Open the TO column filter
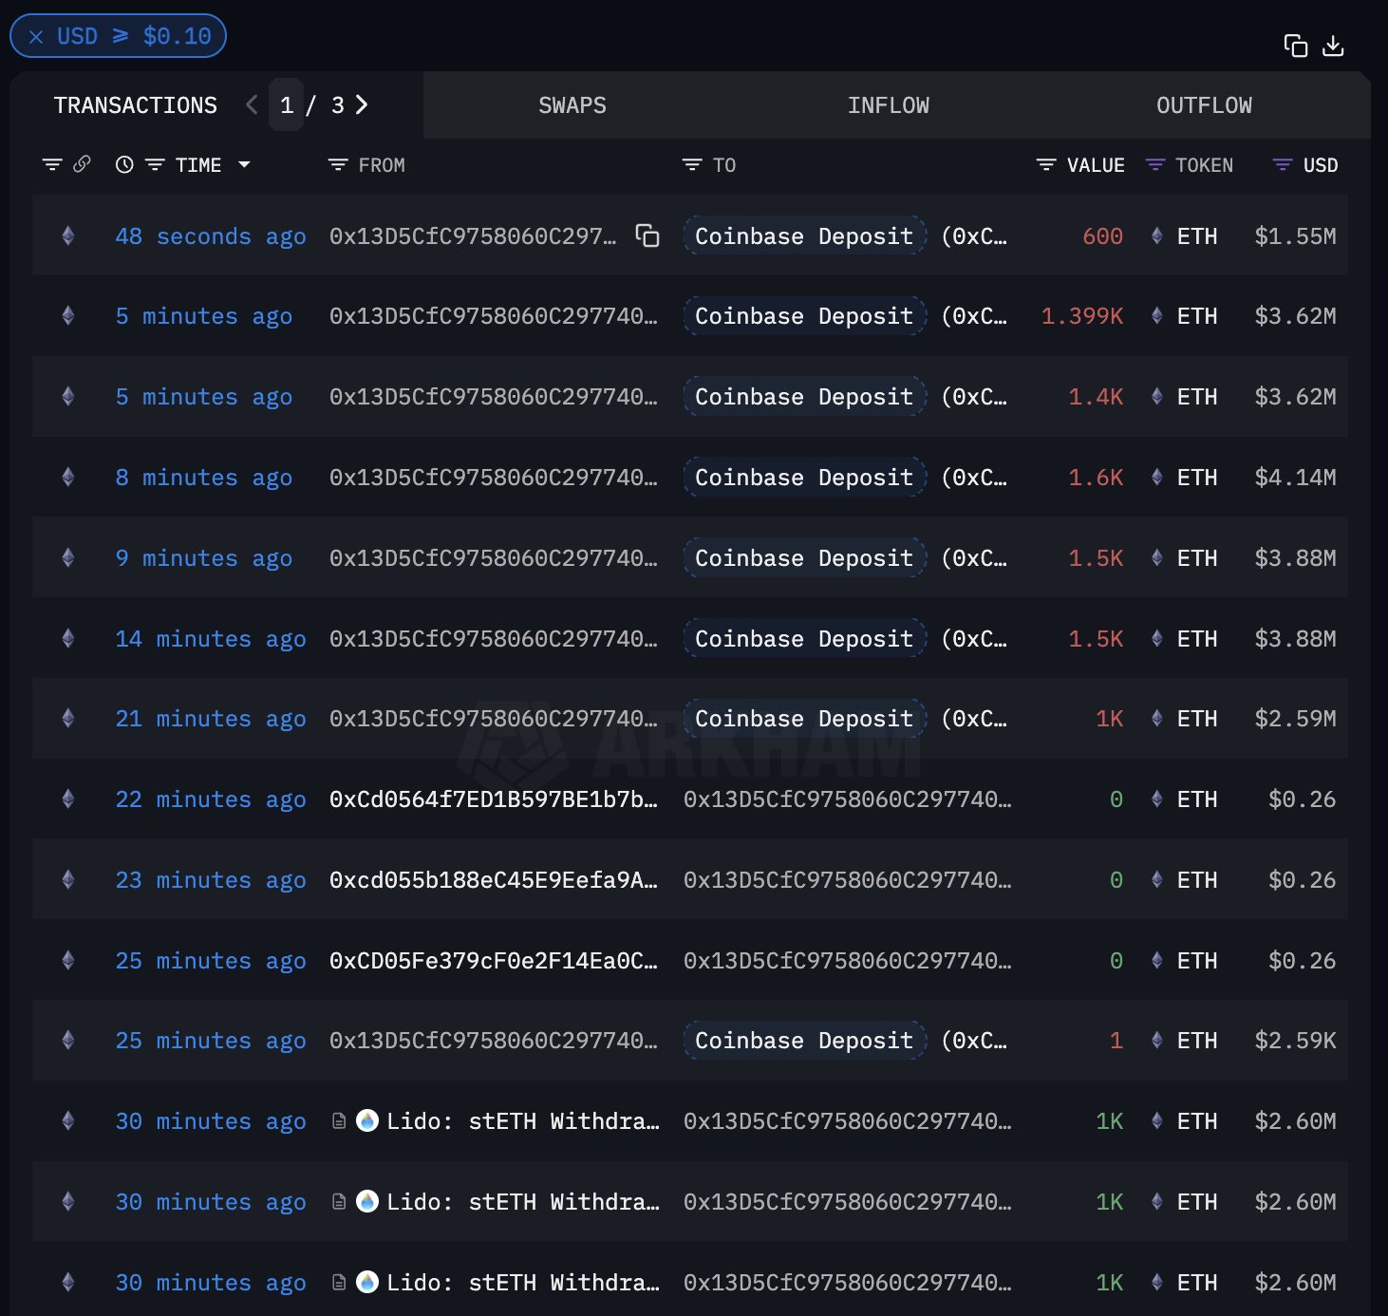This screenshot has width=1388, height=1316. [692, 165]
